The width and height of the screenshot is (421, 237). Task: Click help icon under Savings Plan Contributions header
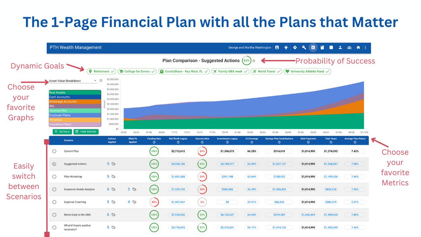click(x=279, y=142)
